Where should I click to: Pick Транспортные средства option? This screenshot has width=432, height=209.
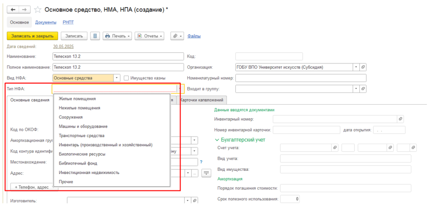coord(111,136)
